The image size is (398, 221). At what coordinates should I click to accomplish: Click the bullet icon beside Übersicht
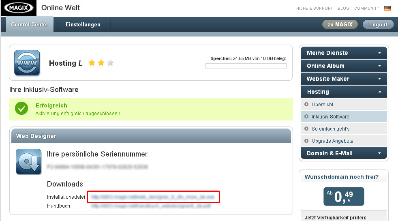[306, 104]
